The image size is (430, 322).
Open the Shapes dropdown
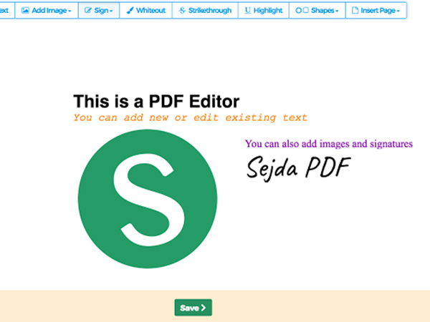(317, 11)
